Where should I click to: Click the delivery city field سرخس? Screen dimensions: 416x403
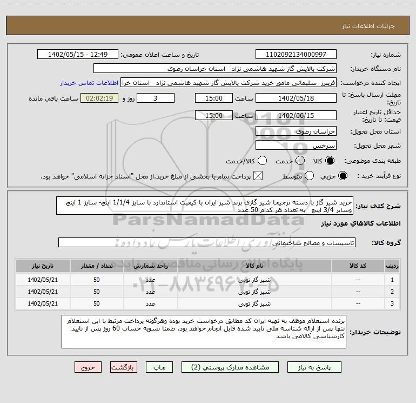296,146
